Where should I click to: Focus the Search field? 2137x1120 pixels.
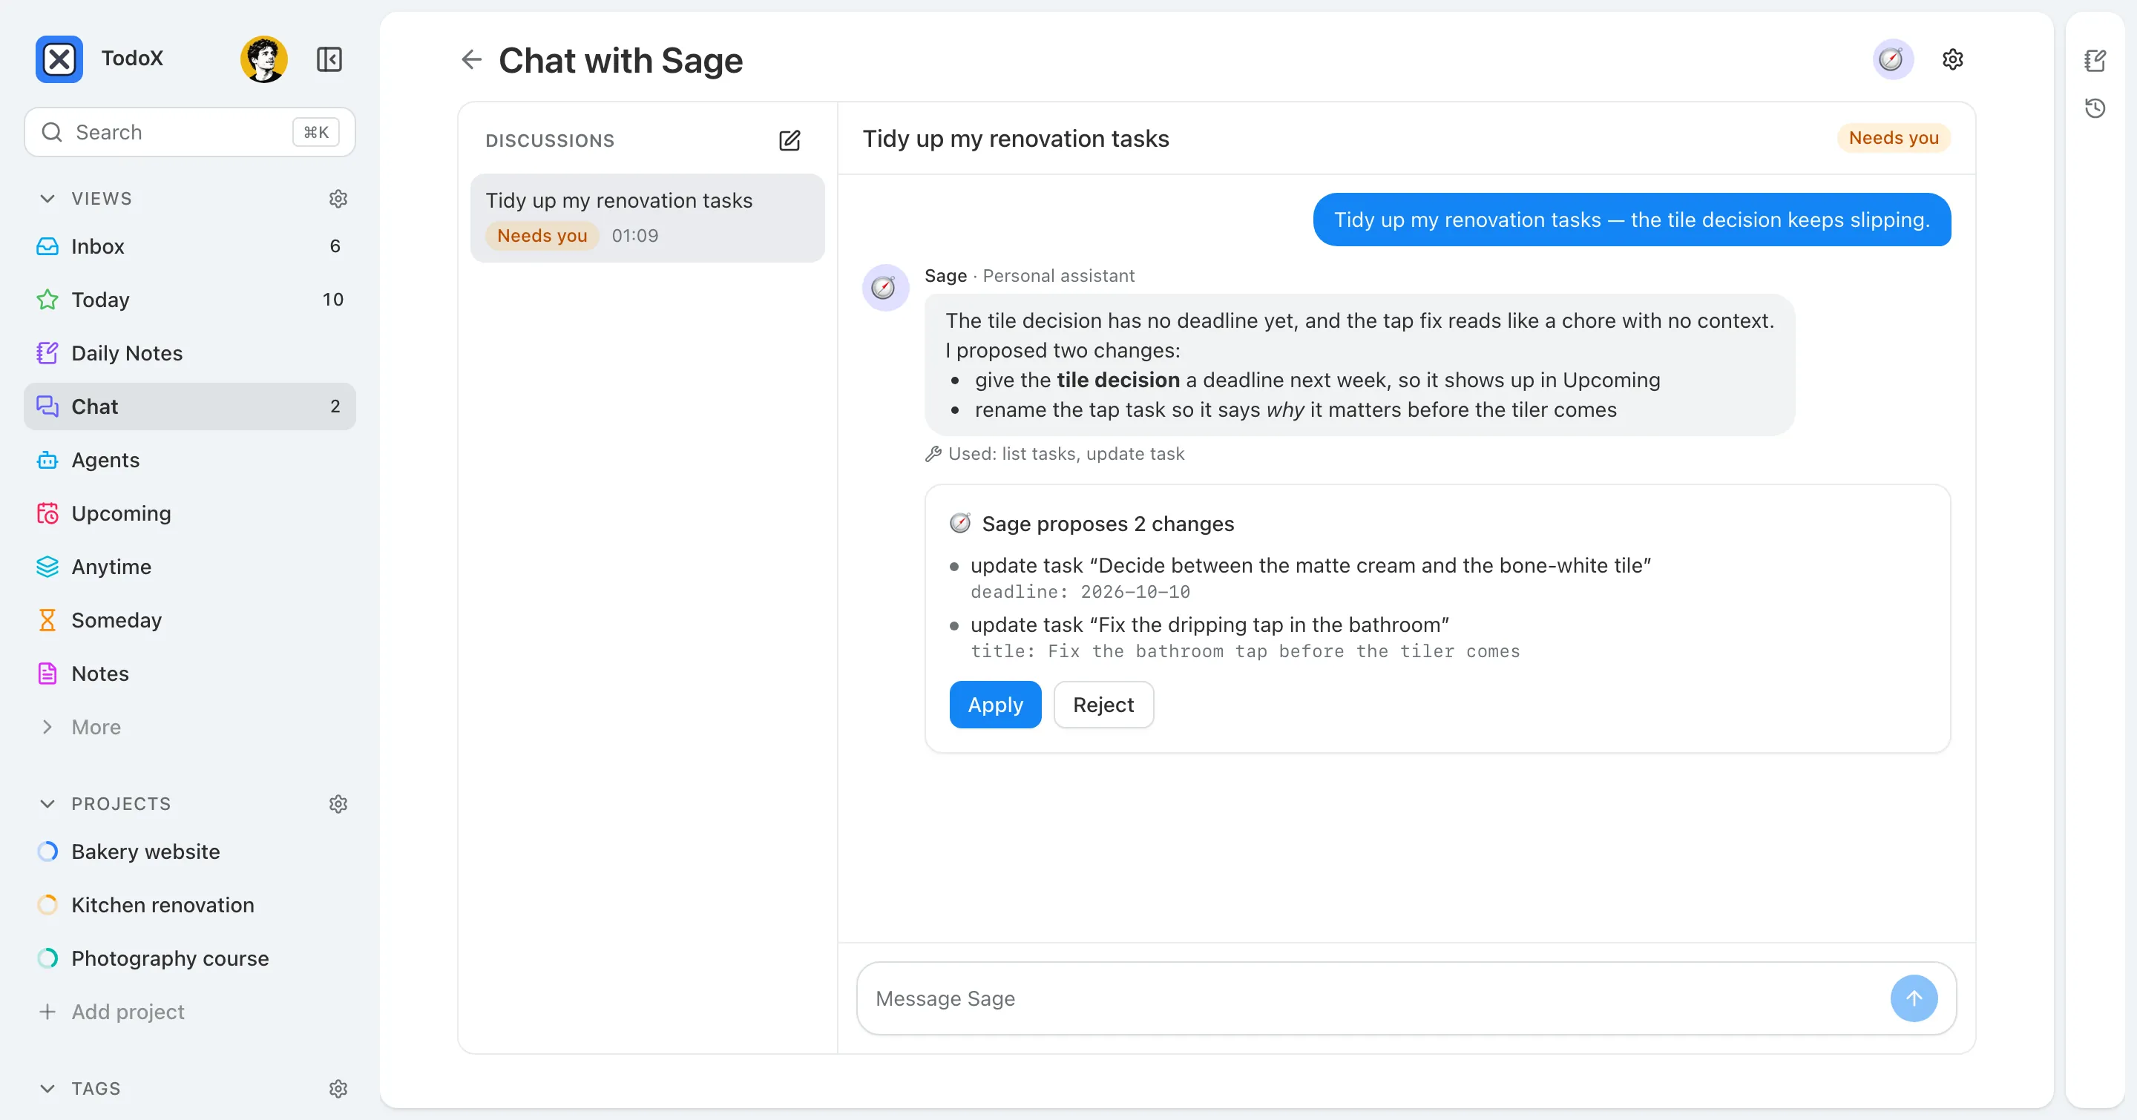click(190, 132)
